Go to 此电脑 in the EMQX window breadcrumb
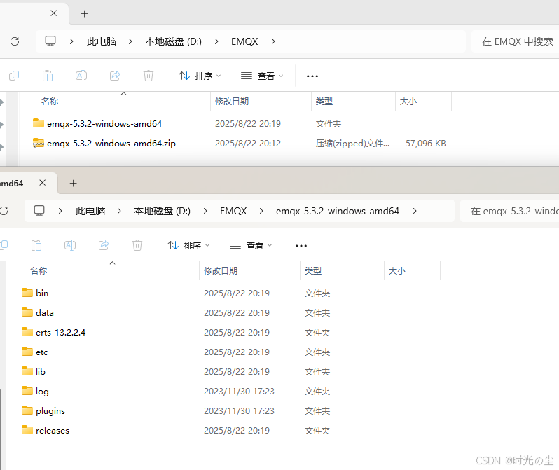Image resolution: width=559 pixels, height=470 pixels. [x=102, y=41]
